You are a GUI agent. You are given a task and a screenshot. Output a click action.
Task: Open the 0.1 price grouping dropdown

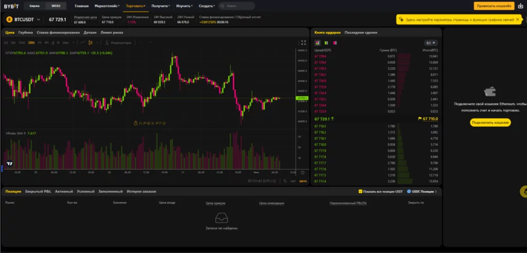(431, 43)
